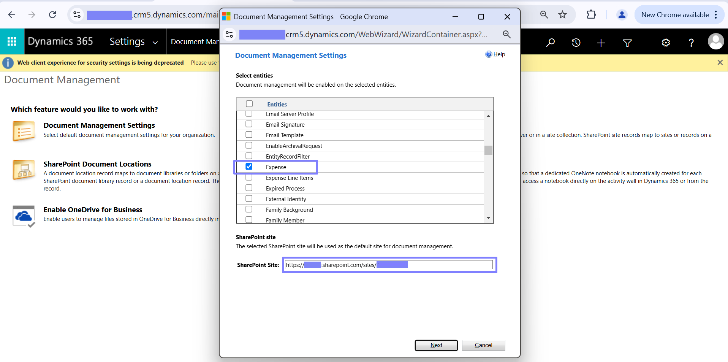
Task: Go back in main Chrome window
Action: [12, 15]
